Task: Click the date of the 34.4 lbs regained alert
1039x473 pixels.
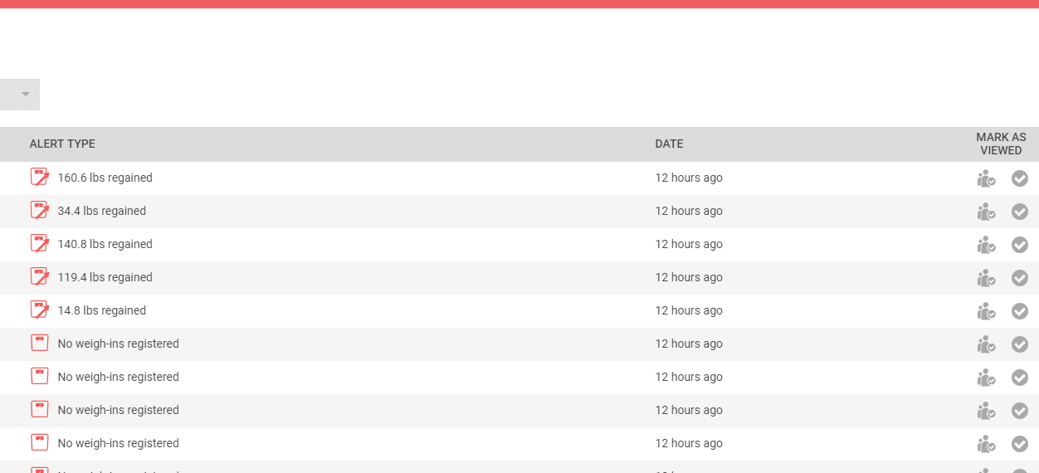Action: coord(689,211)
